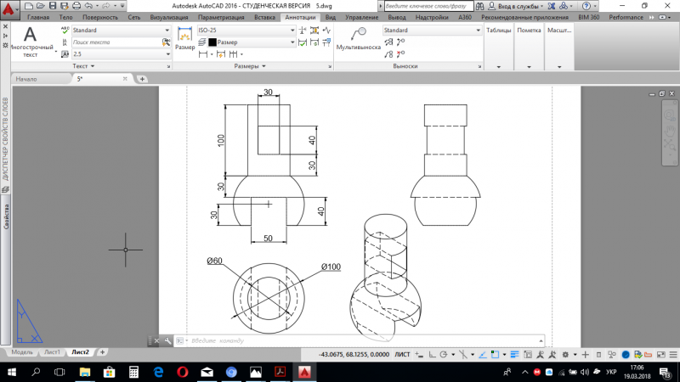This screenshot has width=680, height=382.
Task: Open the ISO-25 dimension style dropdown
Action: [x=246, y=31]
